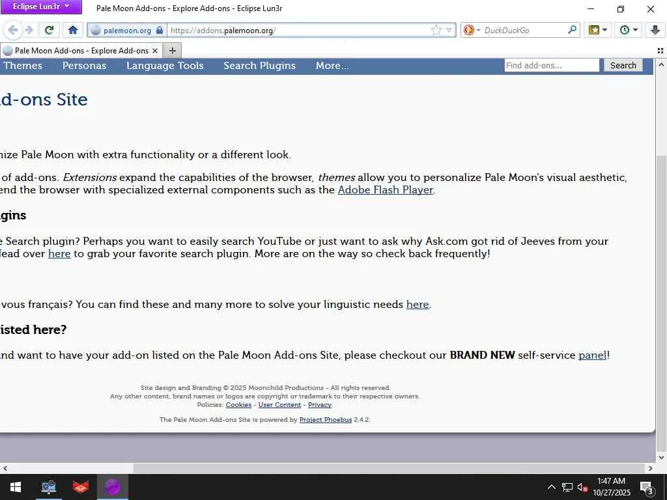
Task: Click the vertical scrollbar down arrow
Action: point(661,458)
